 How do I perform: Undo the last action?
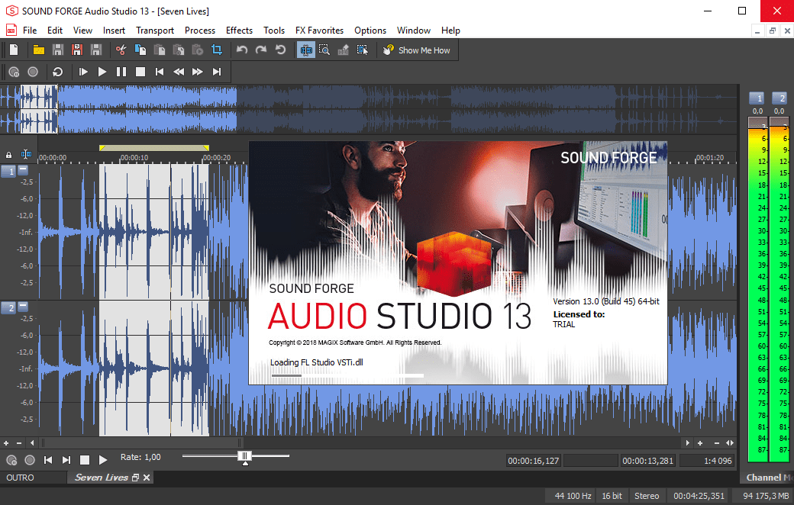(242, 50)
